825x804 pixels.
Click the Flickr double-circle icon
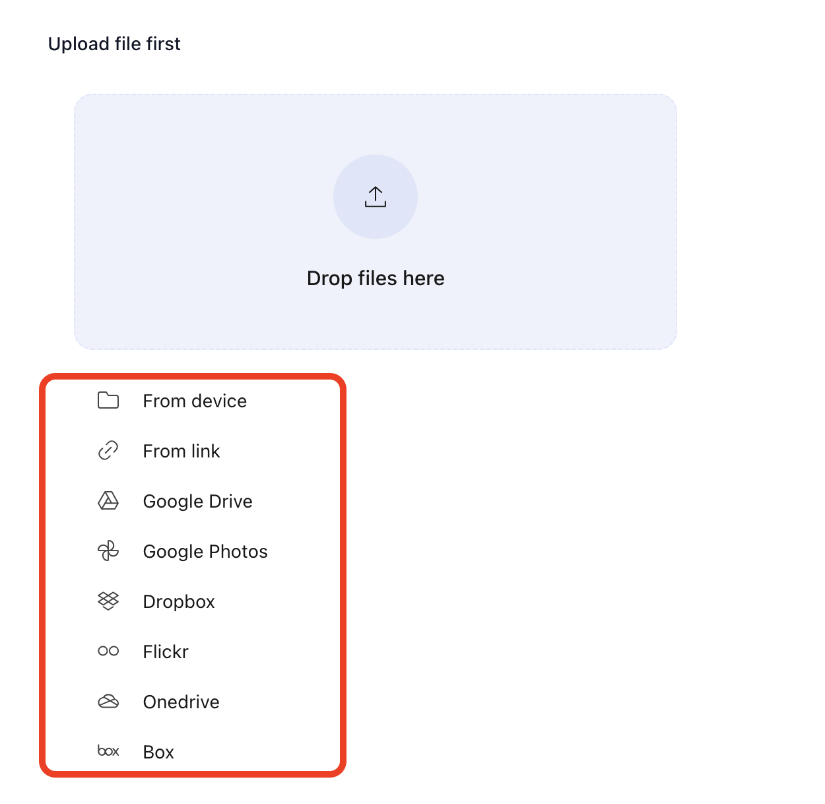point(108,651)
